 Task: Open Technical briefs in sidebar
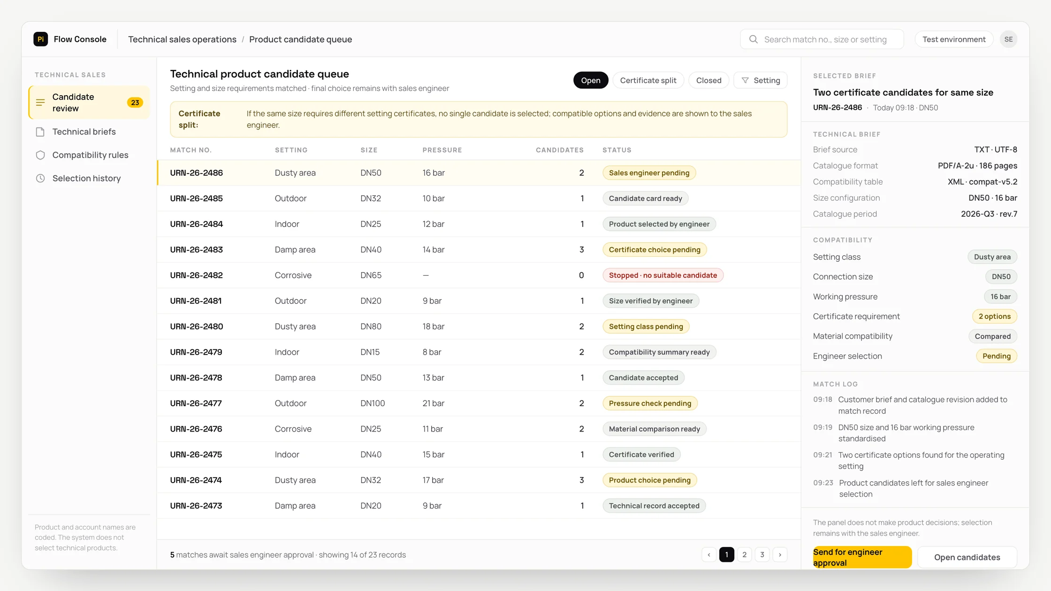pyautogui.click(x=89, y=132)
